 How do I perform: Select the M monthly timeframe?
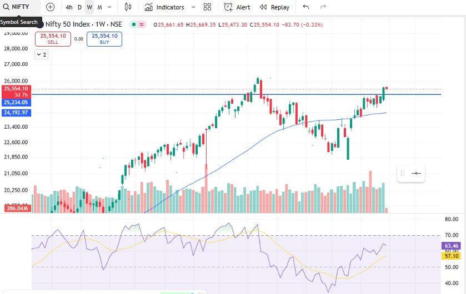pos(99,7)
